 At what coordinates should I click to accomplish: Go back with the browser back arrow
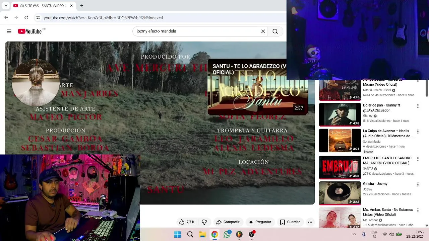click(6, 17)
